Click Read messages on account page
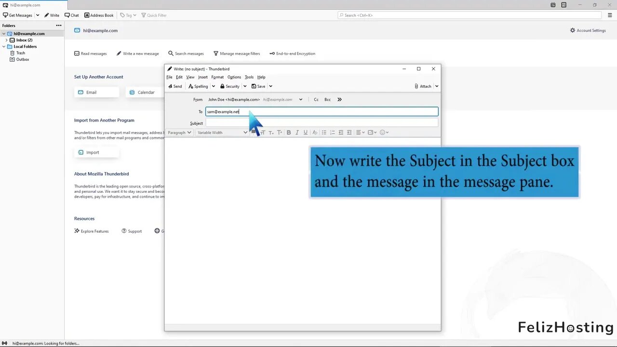Viewport: 617px width, 347px height. coord(90,53)
